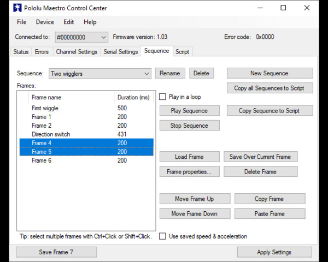Go to the Serial Settings tab
This screenshot has height=262, width=328.
120,52
